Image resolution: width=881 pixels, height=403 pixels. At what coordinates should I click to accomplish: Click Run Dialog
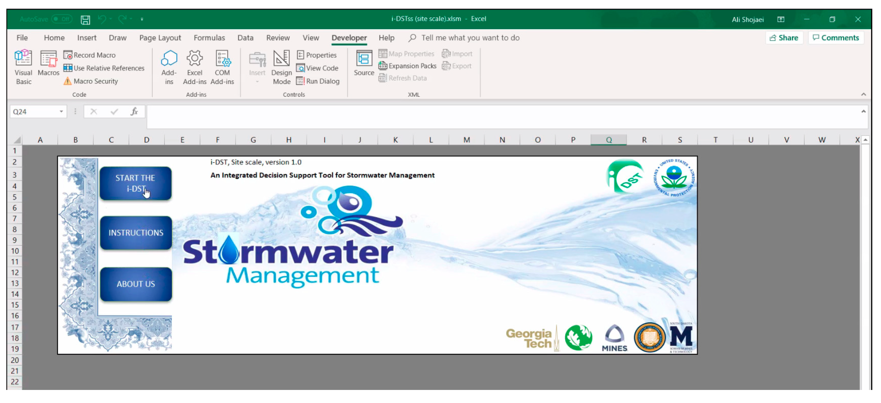318,81
